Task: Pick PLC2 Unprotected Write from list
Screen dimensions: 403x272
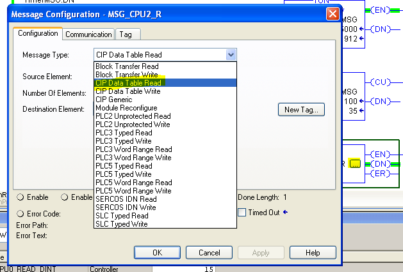Action: (165, 125)
